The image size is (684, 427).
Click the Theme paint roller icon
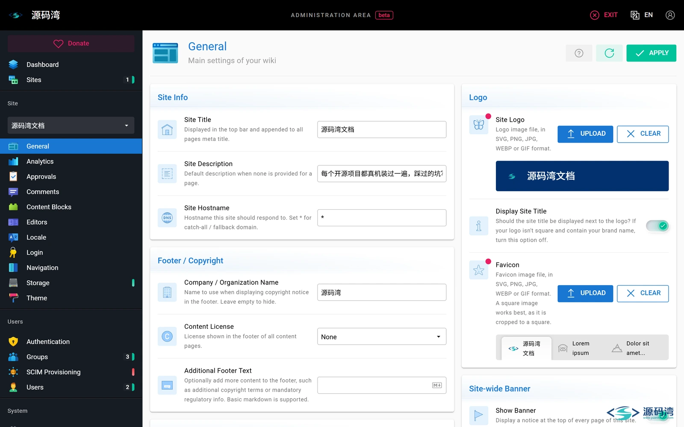[13, 298]
